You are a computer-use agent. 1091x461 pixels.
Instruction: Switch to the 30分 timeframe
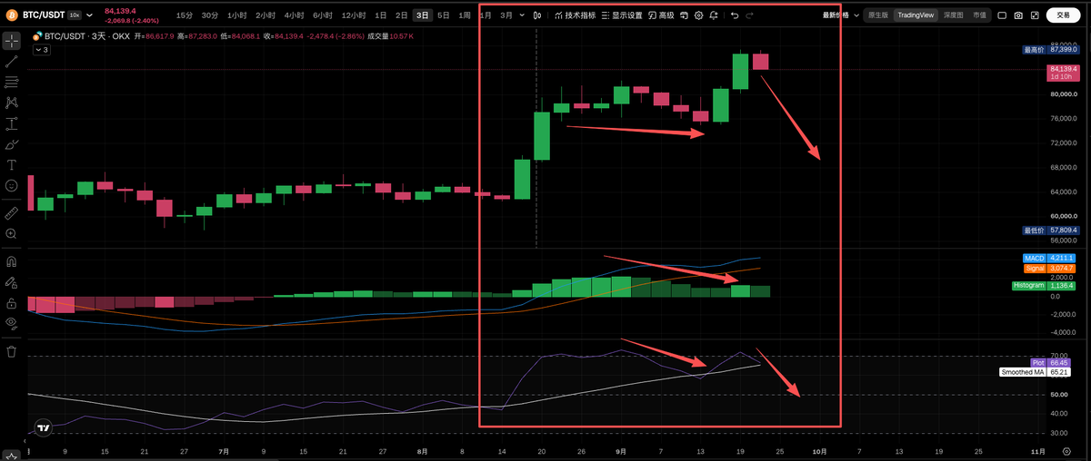coord(210,15)
